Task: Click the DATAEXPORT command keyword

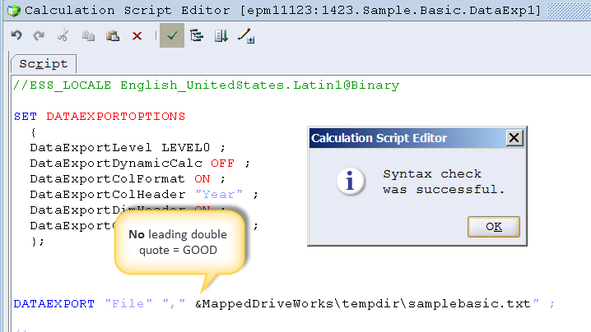Action: [x=54, y=304]
